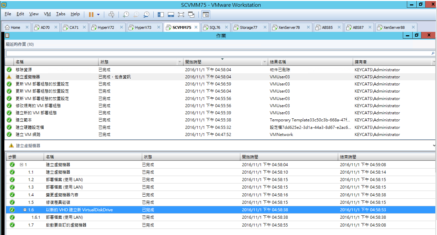
Task: Click the 步驟 column header
Action: [x=25, y=157]
